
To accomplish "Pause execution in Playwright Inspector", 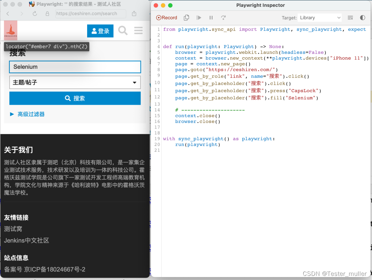I will pos(211,18).
